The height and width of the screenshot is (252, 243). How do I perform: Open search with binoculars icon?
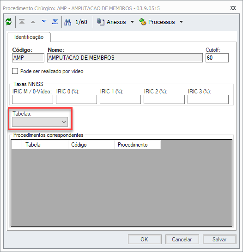click(67, 22)
